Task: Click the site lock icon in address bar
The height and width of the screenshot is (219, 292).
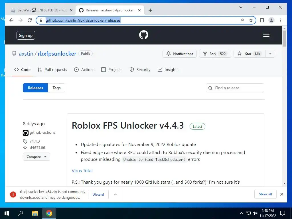Action: pos(41,20)
